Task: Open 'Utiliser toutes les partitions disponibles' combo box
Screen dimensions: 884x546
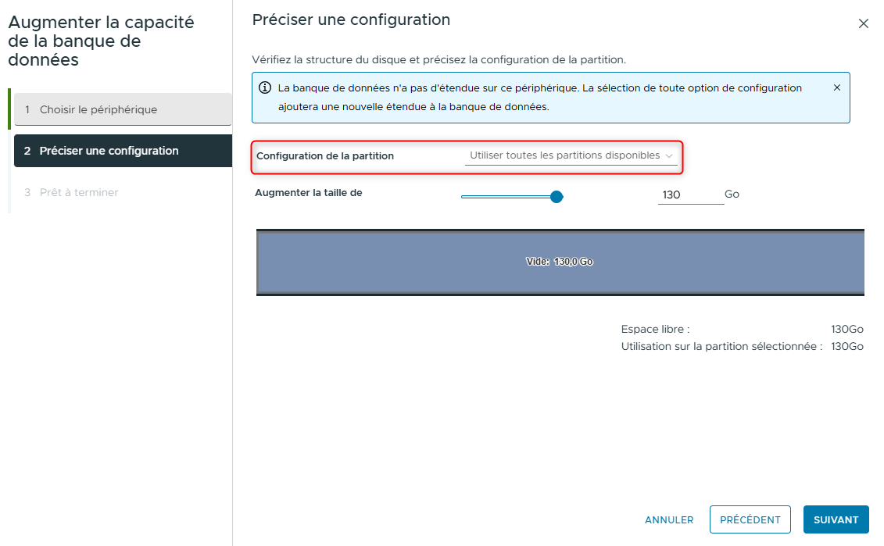Action: [x=571, y=155]
